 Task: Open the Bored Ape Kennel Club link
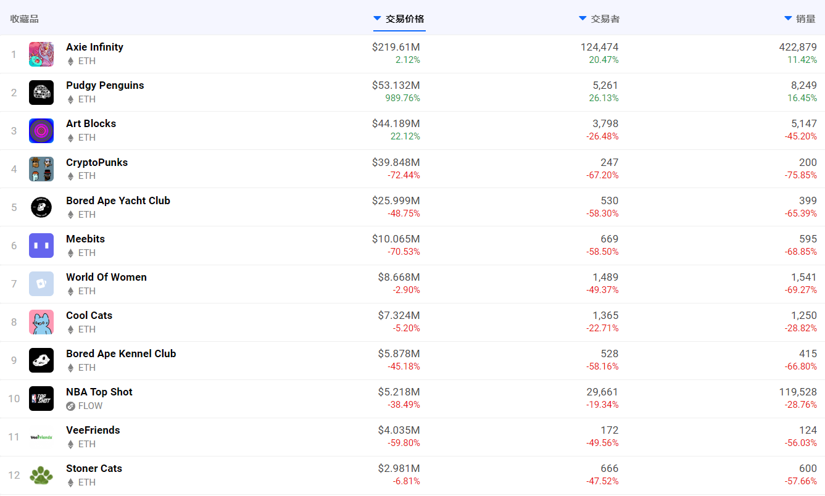click(121, 353)
